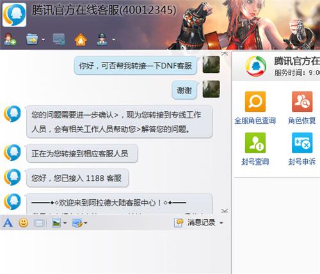Click user avatar beside 谢谢 message
320x274 pixels.
tap(211, 89)
